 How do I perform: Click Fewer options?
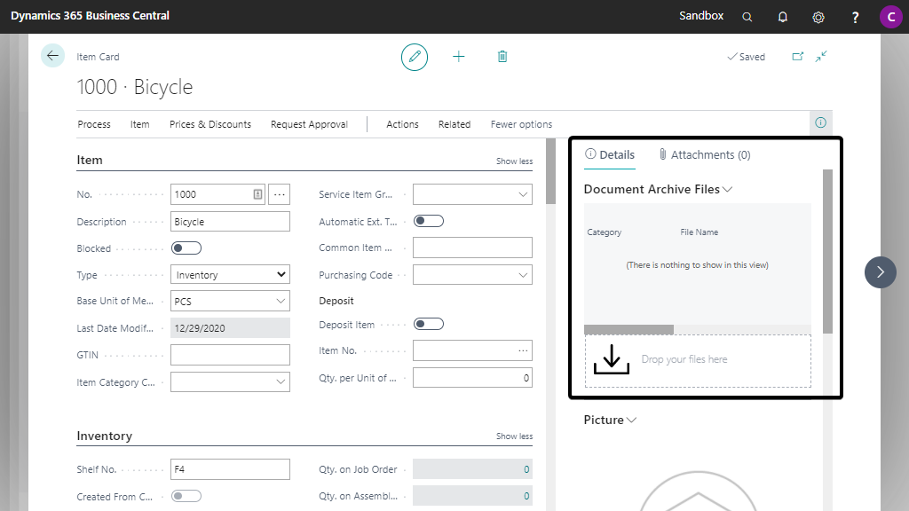tap(521, 124)
